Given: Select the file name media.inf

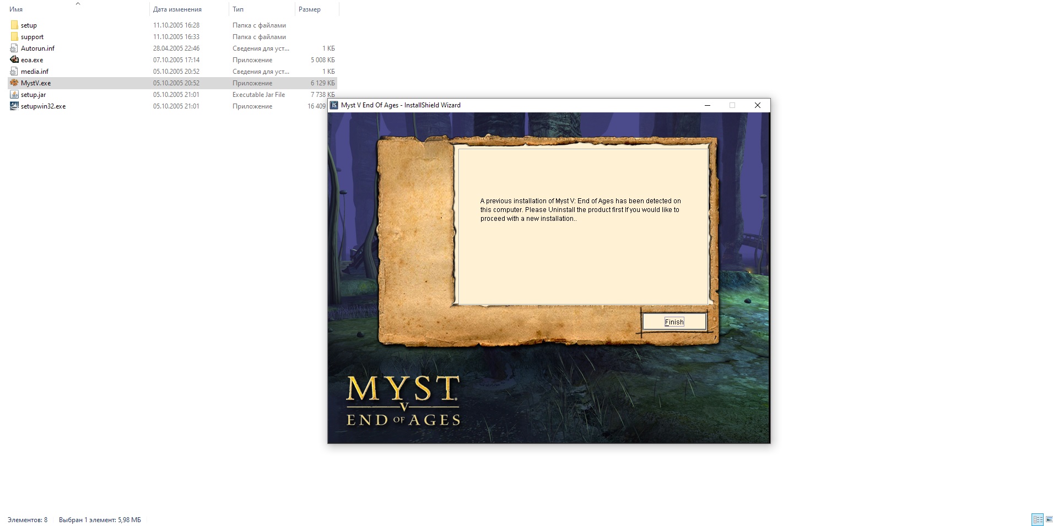Looking at the screenshot, I should [35, 72].
